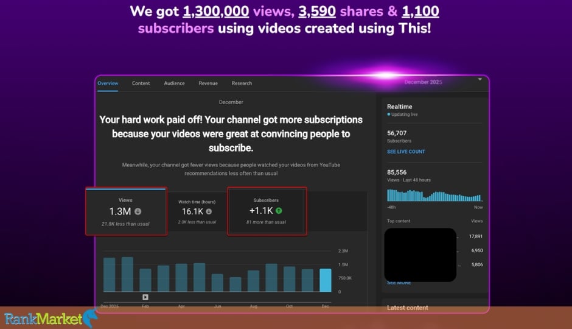Click the Realtime panel heading
572x329 pixels.
(x=399, y=107)
